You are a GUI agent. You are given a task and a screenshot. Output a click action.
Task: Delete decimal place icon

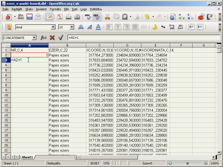180,27
